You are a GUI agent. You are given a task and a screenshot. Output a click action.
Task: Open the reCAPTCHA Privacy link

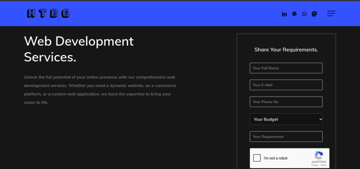click(x=315, y=165)
